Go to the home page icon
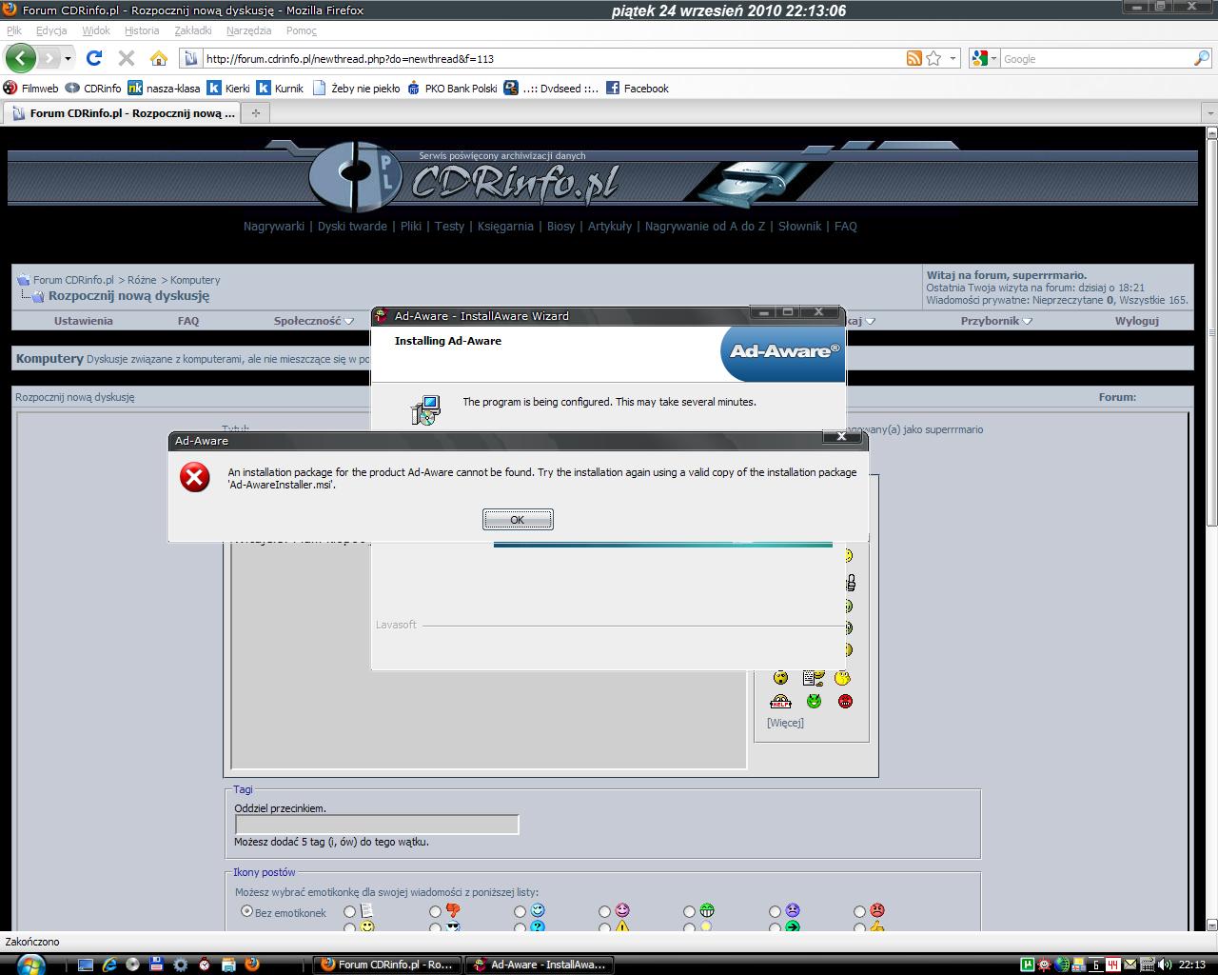This screenshot has height=975, width=1218. point(159,58)
